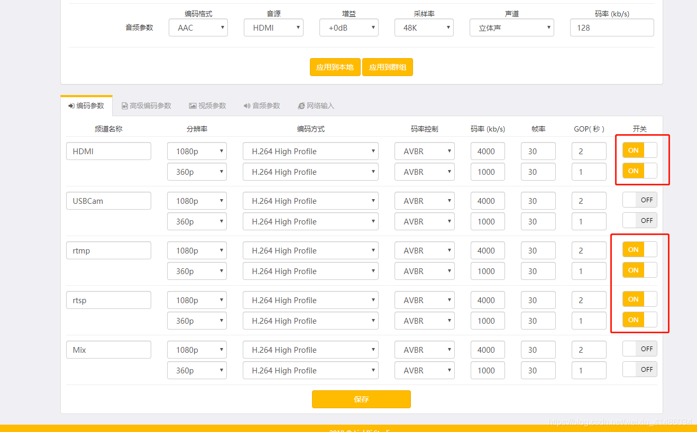The image size is (697, 432).
Task: Open the rtmp 1080p row AVBR dropdown
Action: click(425, 250)
